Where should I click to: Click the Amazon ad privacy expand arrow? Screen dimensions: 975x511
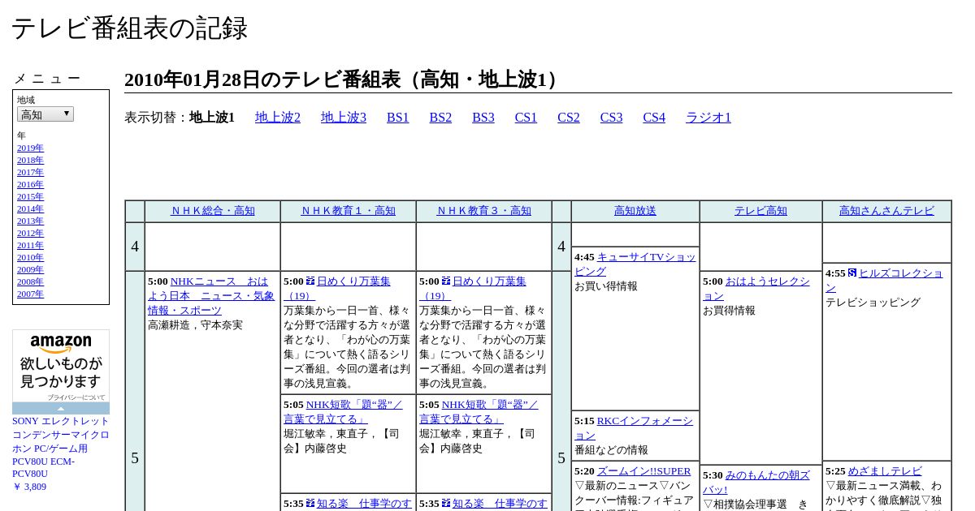coord(61,408)
